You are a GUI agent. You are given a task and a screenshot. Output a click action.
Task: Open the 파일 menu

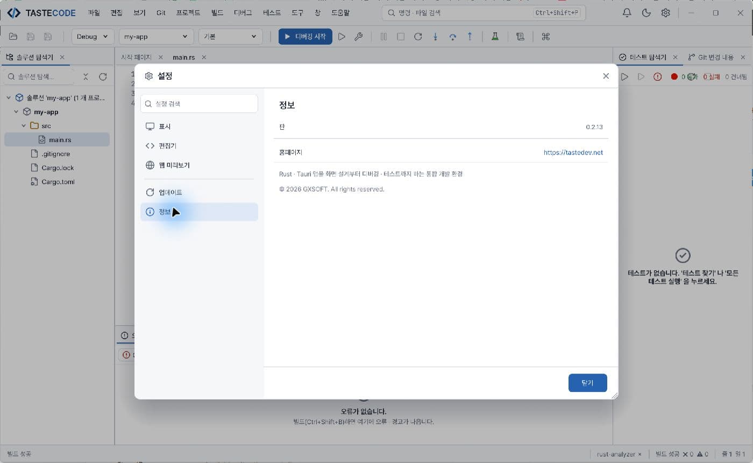(94, 12)
